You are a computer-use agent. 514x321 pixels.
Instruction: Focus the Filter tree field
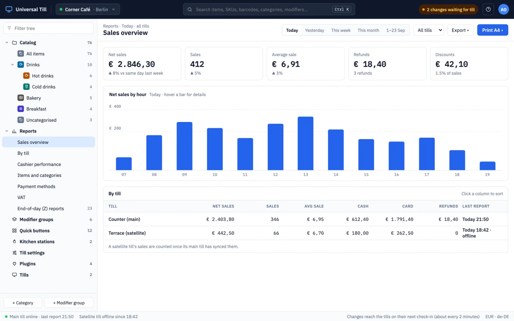click(49, 28)
